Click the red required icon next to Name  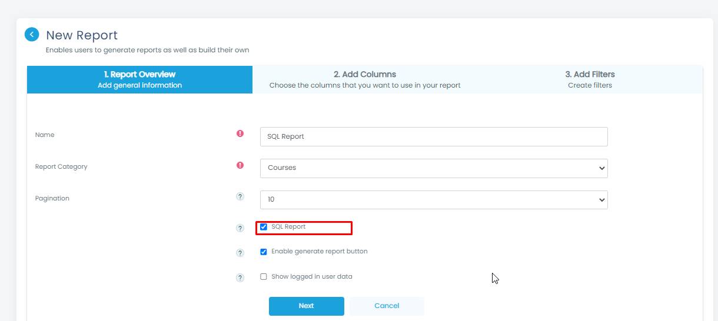pyautogui.click(x=240, y=134)
